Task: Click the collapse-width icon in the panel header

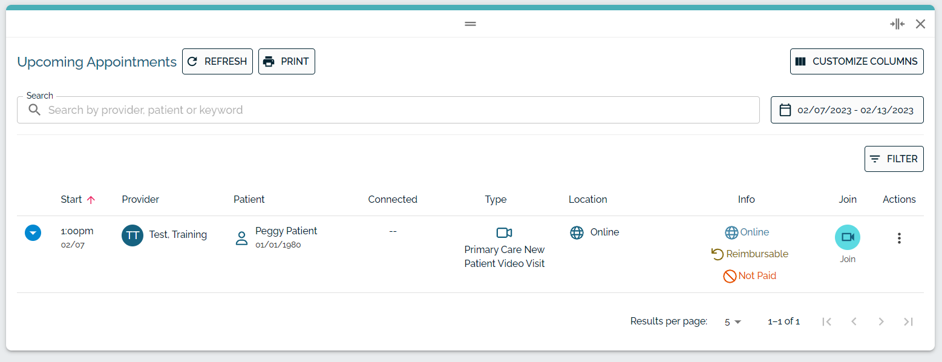Action: click(897, 24)
